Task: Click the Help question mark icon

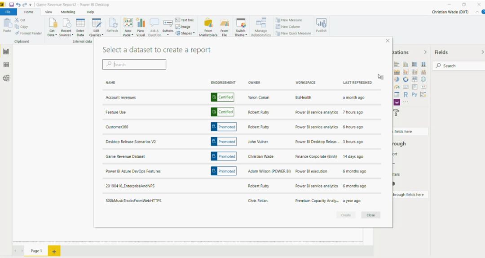Action: [483, 12]
